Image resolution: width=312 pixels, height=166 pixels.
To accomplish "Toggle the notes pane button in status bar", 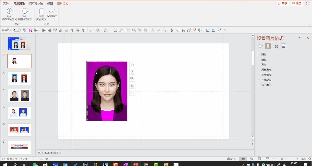I will (231, 159).
